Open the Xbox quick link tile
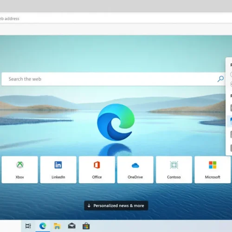The width and height of the screenshot is (232, 232). coord(19,170)
